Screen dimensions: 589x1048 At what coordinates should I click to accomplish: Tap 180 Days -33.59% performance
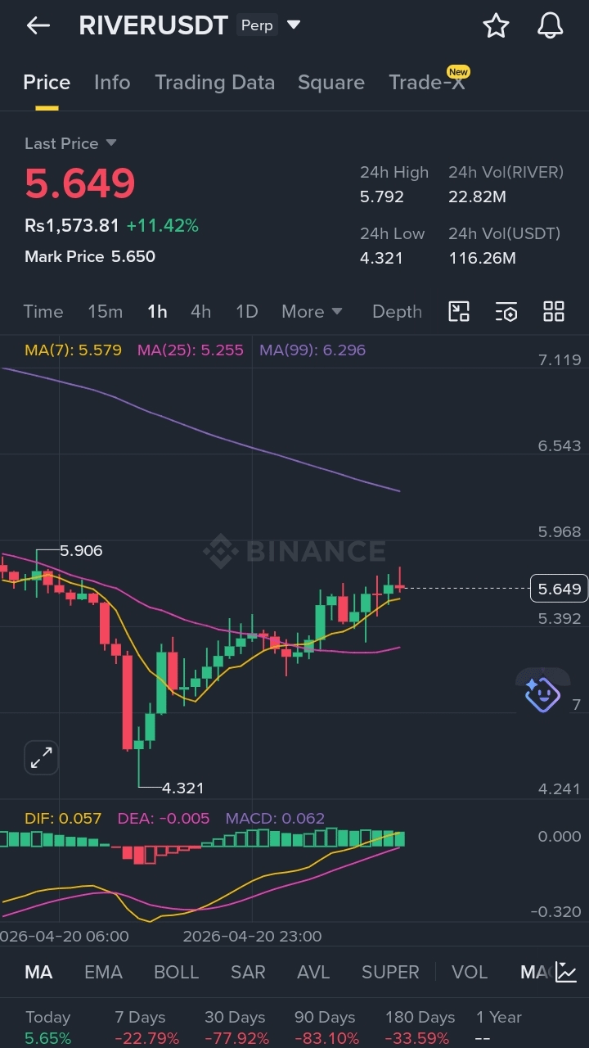tap(420, 1028)
